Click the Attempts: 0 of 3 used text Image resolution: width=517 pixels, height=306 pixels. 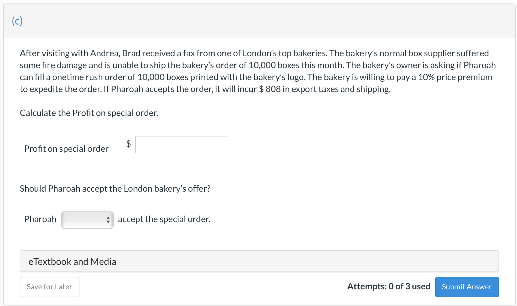click(389, 287)
